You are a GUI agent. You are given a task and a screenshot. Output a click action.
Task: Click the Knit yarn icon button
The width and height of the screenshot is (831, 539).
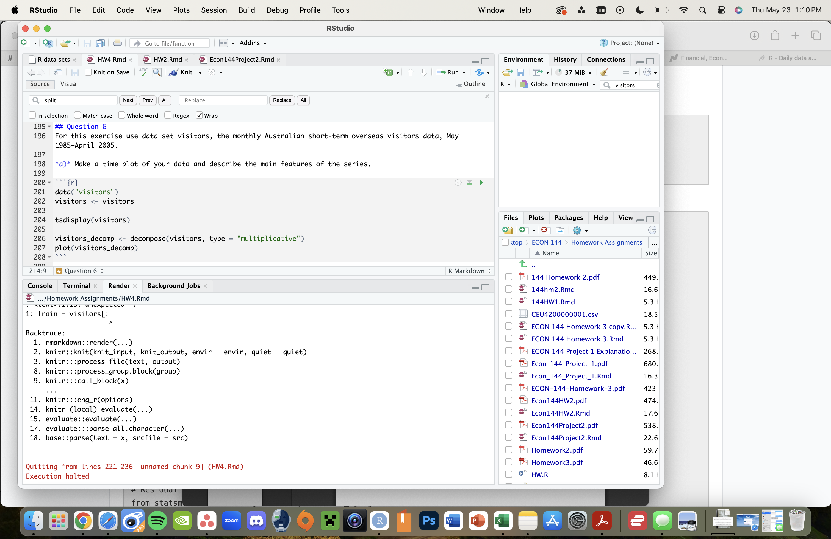tap(181, 72)
